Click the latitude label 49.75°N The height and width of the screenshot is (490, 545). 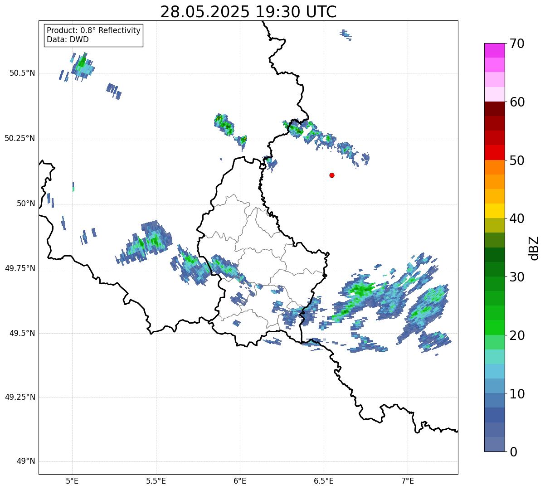(19, 268)
